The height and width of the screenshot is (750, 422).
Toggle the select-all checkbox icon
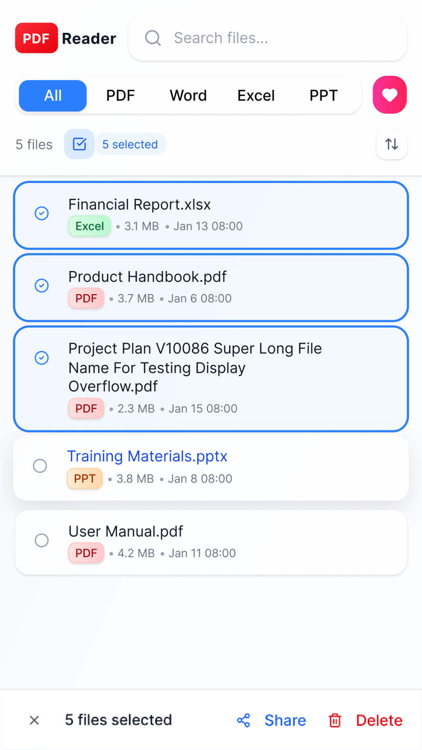pyautogui.click(x=79, y=144)
